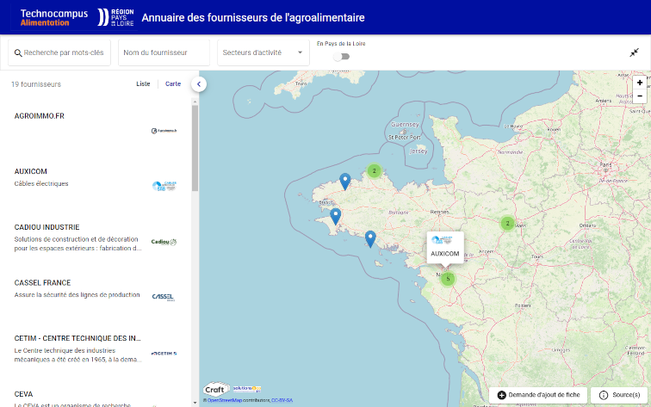Switch to the Liste view tab
Image resolution: width=651 pixels, height=407 pixels.
pyautogui.click(x=143, y=83)
